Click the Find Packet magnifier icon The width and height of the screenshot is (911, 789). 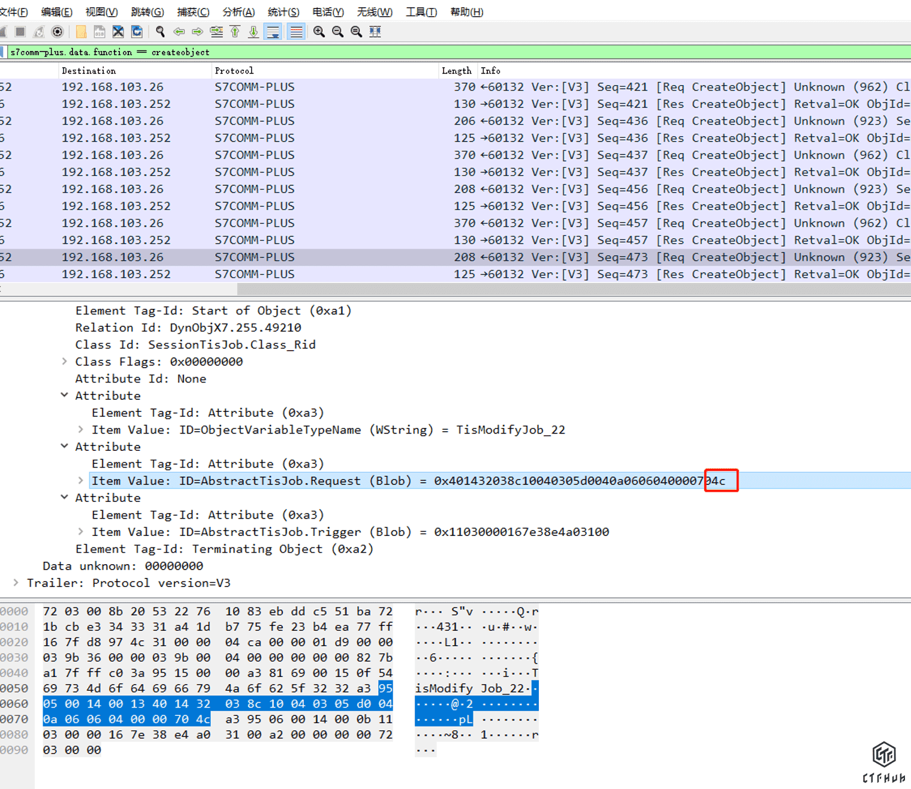pos(160,32)
